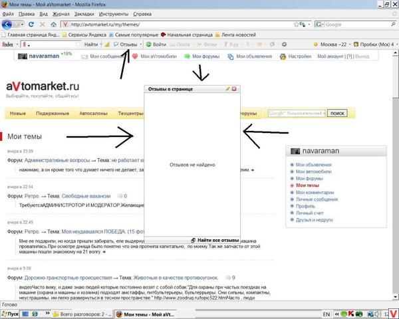399x319 pixels.
Task: Click Найти on the Yandex toolbar
Action: [91, 45]
